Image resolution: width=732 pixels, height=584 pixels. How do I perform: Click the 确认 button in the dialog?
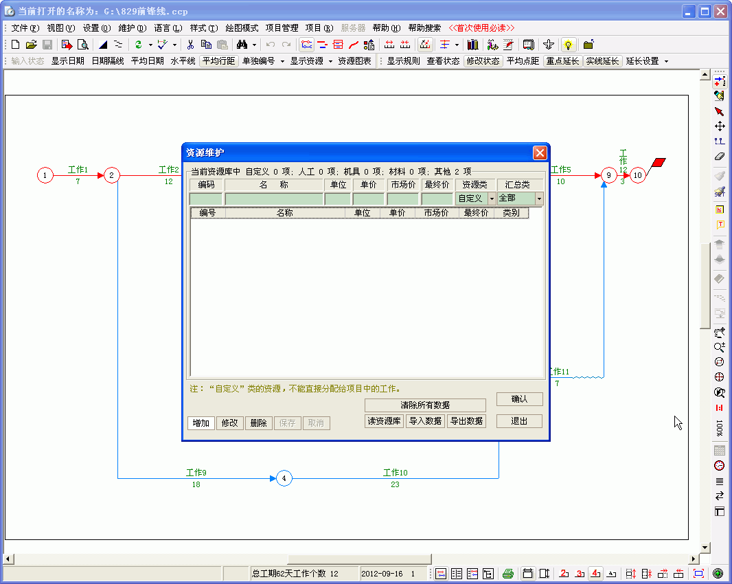(519, 399)
